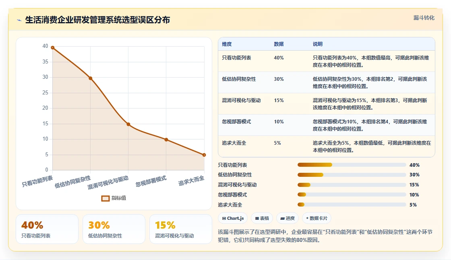Click the 数据 column header
The width and height of the screenshot is (451, 260).
point(279,44)
